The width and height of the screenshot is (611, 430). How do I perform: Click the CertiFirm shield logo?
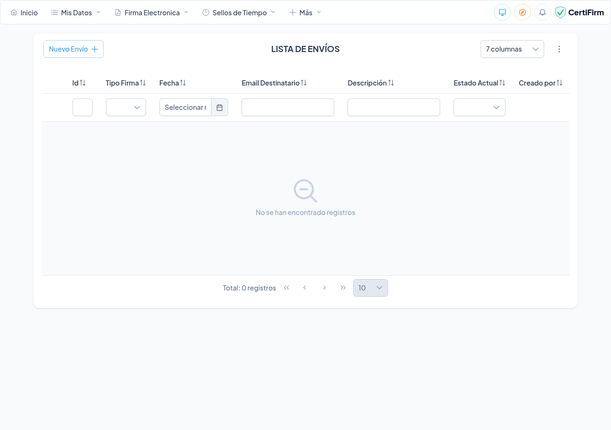click(x=560, y=12)
